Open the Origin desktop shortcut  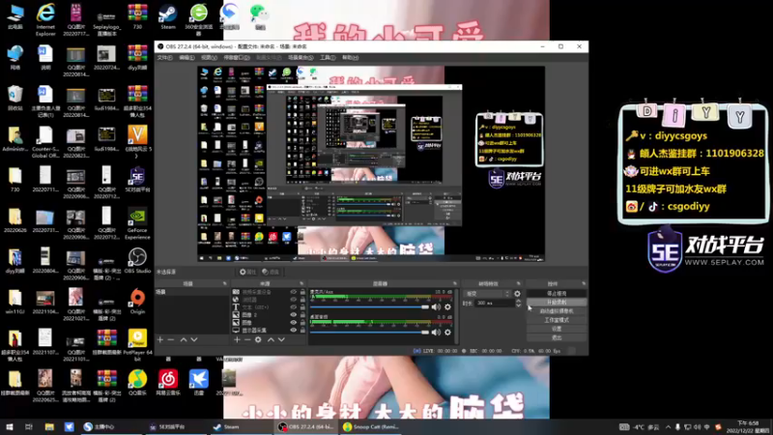click(x=137, y=302)
